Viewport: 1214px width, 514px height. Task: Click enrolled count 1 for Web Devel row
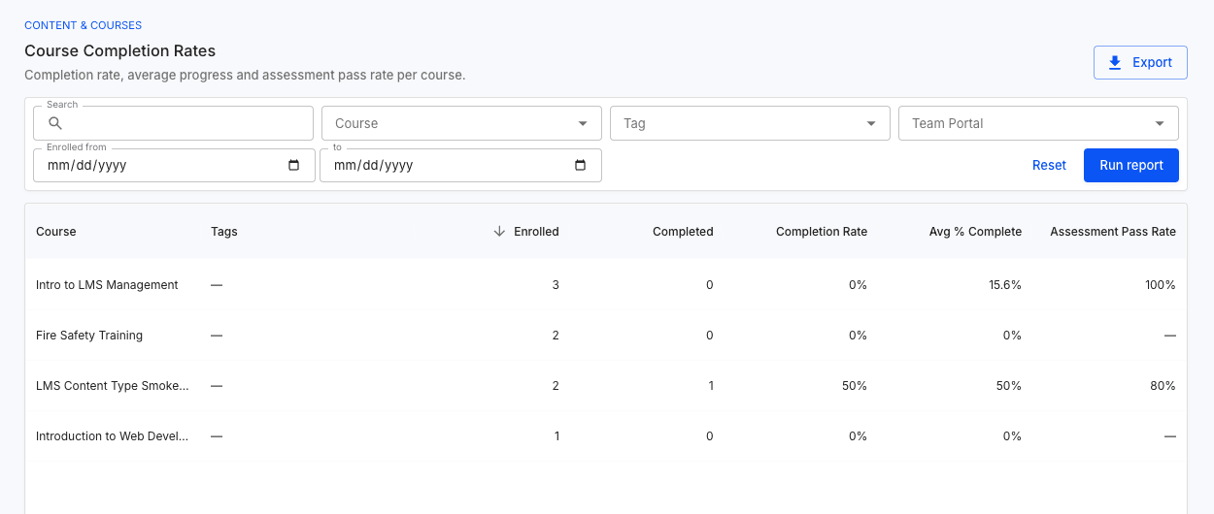click(556, 436)
